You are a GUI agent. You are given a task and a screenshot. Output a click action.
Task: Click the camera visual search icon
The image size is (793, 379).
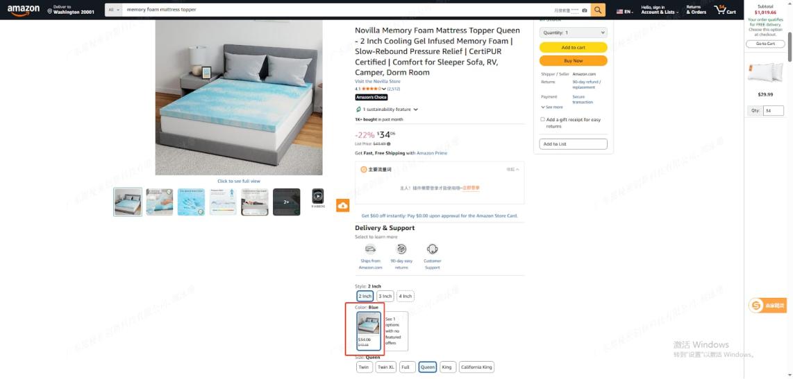pos(584,10)
